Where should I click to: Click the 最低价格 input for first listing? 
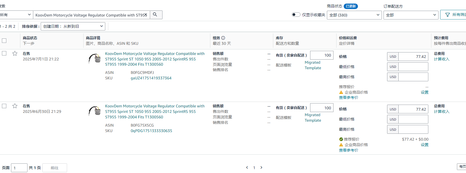point(413,67)
